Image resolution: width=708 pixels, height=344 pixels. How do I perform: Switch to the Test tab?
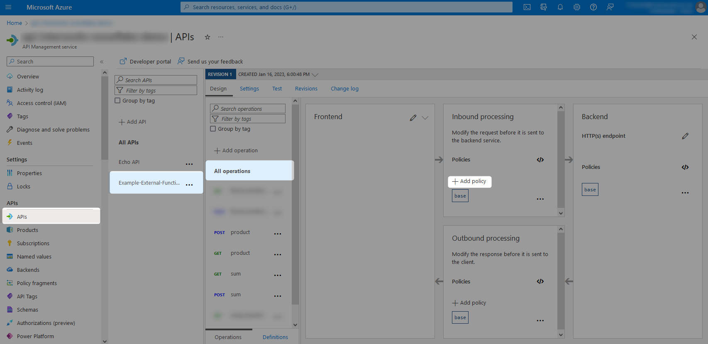click(277, 89)
